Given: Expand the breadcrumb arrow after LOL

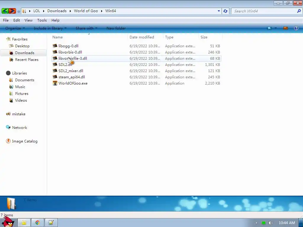Looking at the screenshot, I should click(44, 11).
